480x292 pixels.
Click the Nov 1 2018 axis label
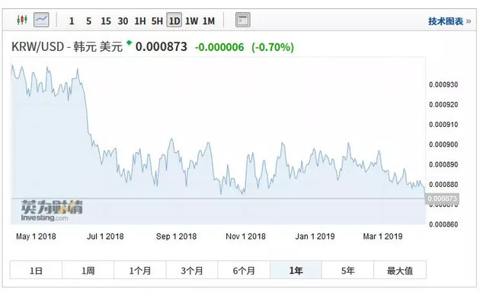246,236
